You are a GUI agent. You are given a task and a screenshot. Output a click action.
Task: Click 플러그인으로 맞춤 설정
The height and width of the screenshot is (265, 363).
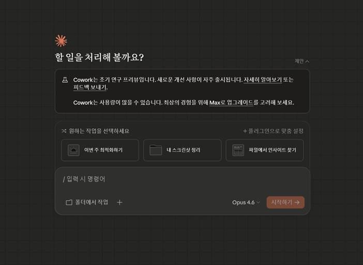coord(273,131)
